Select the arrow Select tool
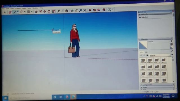 point(5,12)
